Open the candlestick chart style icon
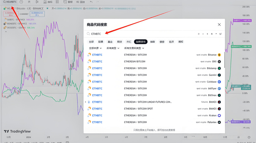 (37, 2)
